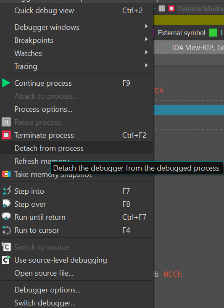Open the Tracing submenu

point(76,66)
